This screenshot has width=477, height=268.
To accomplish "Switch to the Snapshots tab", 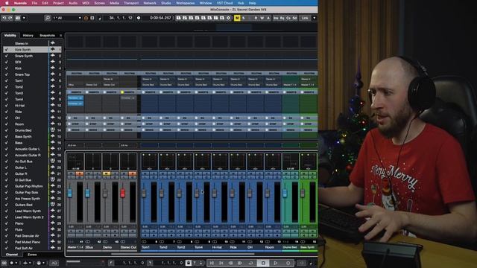I will click(47, 36).
